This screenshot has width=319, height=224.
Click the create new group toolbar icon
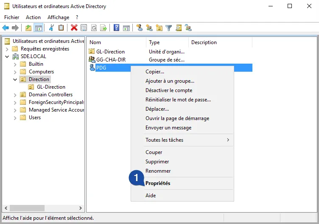[x=149, y=28]
